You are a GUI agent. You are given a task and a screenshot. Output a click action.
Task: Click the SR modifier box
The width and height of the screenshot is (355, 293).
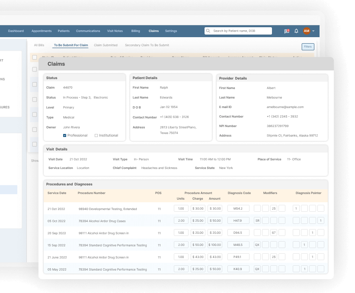(x=257, y=220)
